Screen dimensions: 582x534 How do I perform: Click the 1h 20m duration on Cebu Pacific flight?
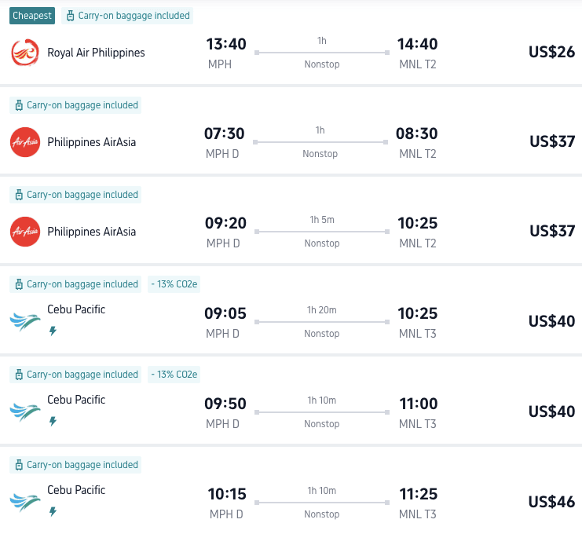pos(322,310)
